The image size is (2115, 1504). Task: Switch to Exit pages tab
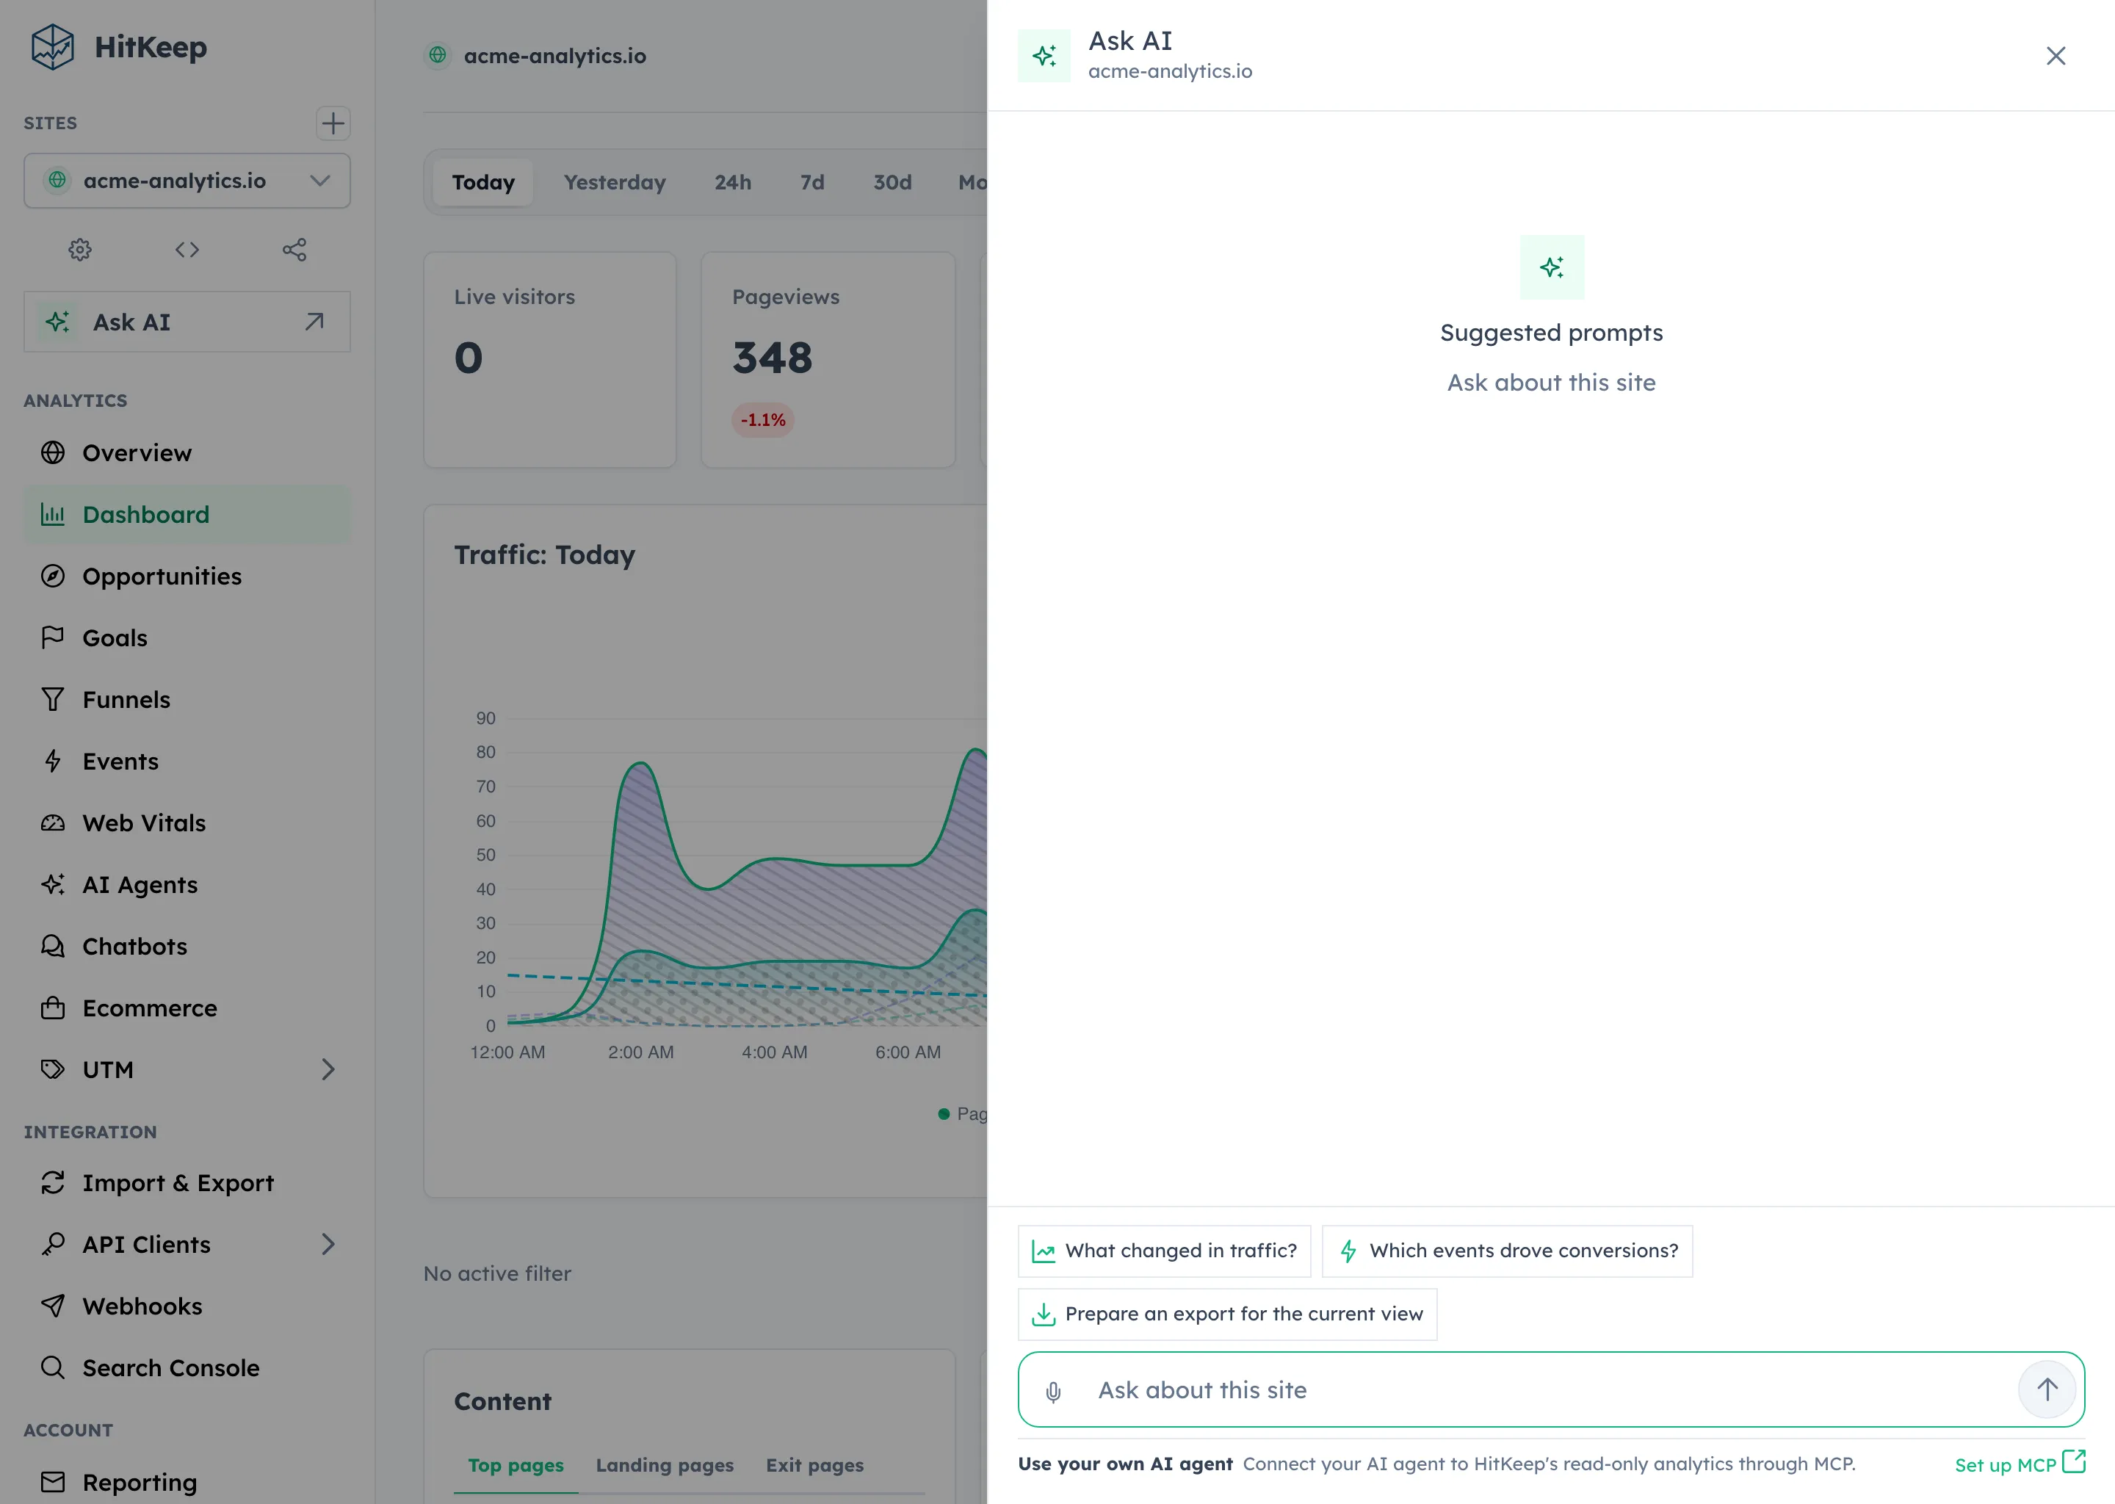815,1465
